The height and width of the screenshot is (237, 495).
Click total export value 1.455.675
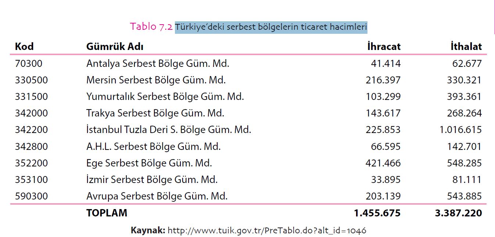[x=377, y=213]
